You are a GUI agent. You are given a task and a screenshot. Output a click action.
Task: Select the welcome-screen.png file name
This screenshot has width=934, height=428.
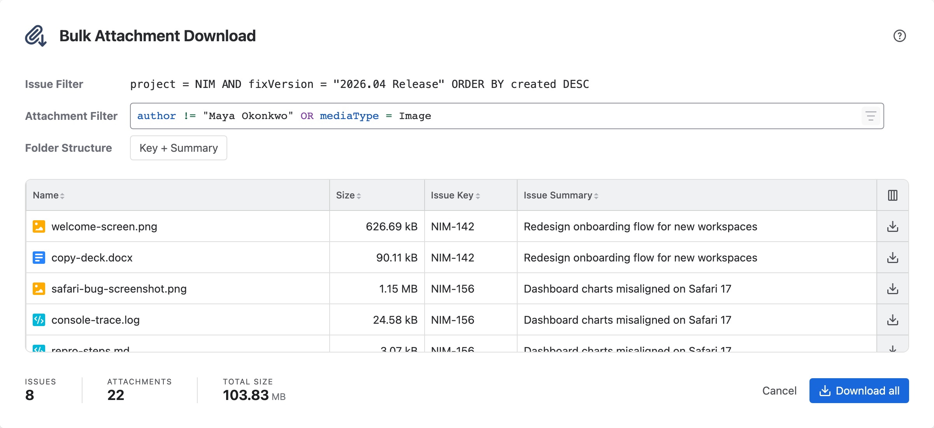pos(104,226)
